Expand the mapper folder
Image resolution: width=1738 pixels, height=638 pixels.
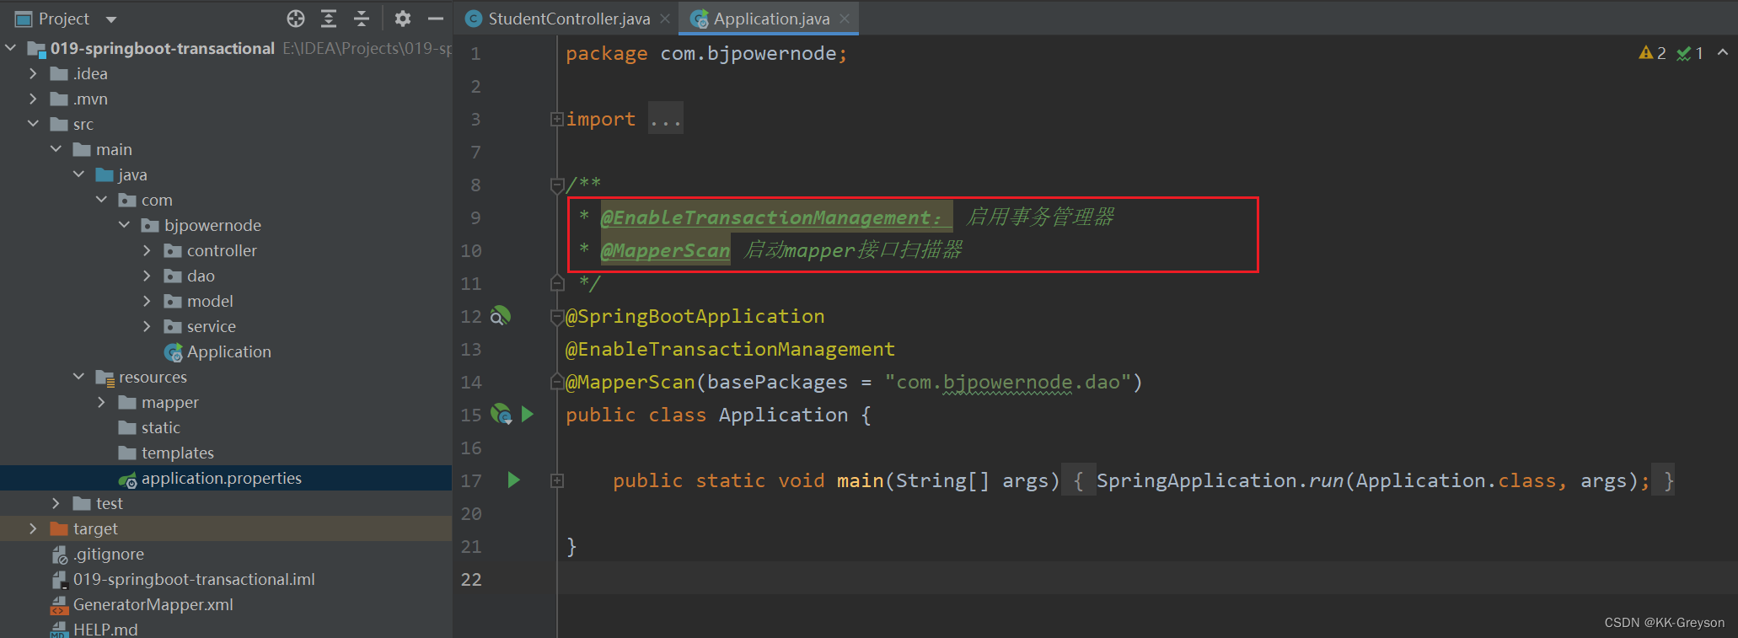coord(101,402)
